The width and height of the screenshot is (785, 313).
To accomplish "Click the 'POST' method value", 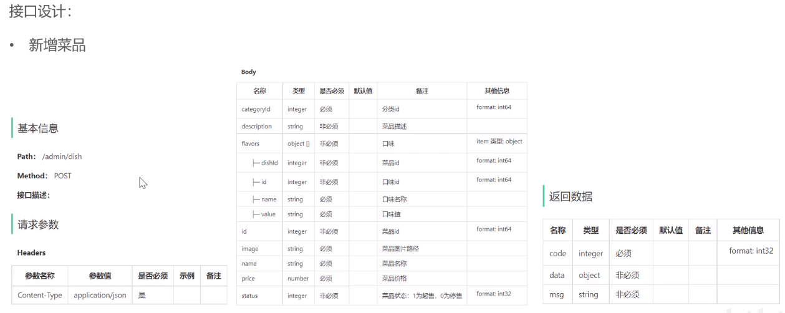I will coord(62,176).
